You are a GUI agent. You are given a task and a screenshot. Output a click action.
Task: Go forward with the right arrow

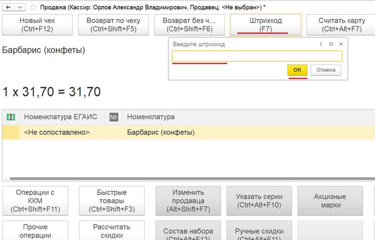click(20, 7)
